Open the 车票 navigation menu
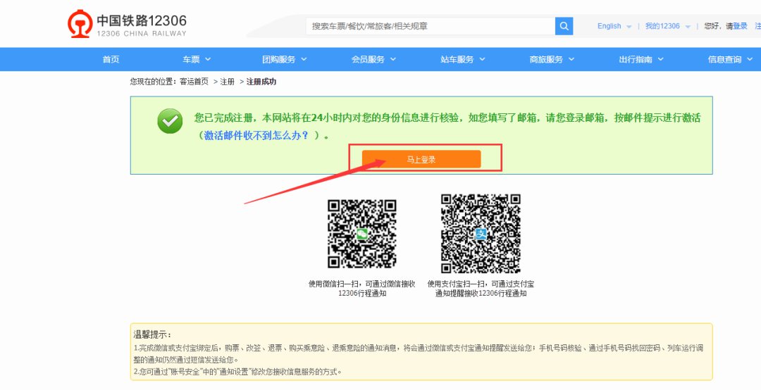 [x=191, y=59]
